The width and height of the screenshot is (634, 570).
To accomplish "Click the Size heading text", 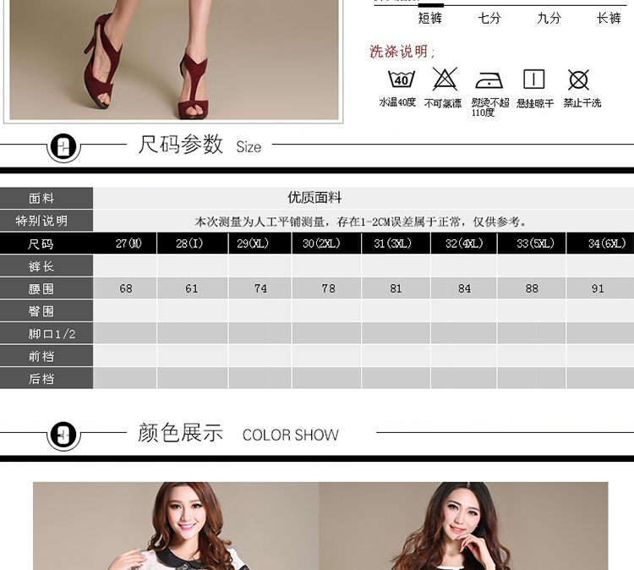I will point(249,147).
